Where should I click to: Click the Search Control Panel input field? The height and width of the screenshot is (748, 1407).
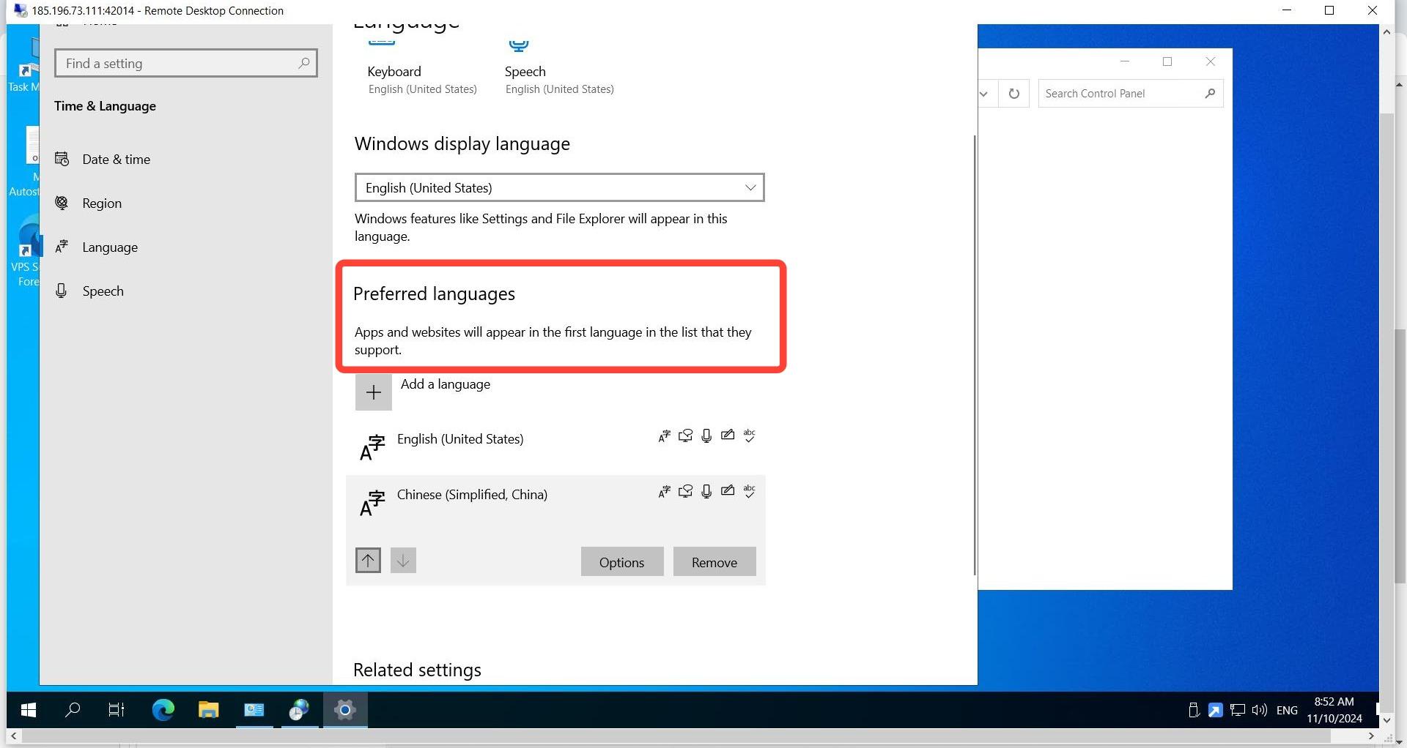tap(1122, 94)
